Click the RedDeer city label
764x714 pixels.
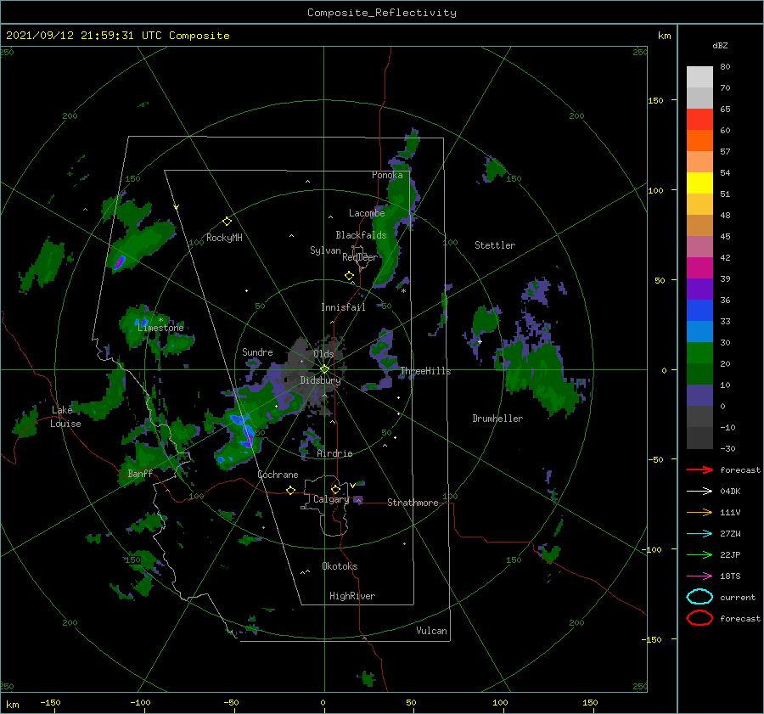(x=360, y=257)
